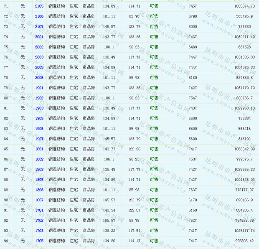This screenshot has height=249, width=259.
Task: Open the 2107 unit link
Action: click(x=39, y=27)
